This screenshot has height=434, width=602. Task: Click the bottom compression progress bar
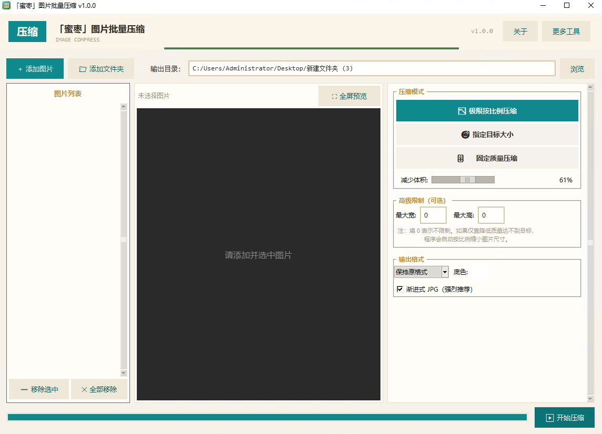click(267, 417)
